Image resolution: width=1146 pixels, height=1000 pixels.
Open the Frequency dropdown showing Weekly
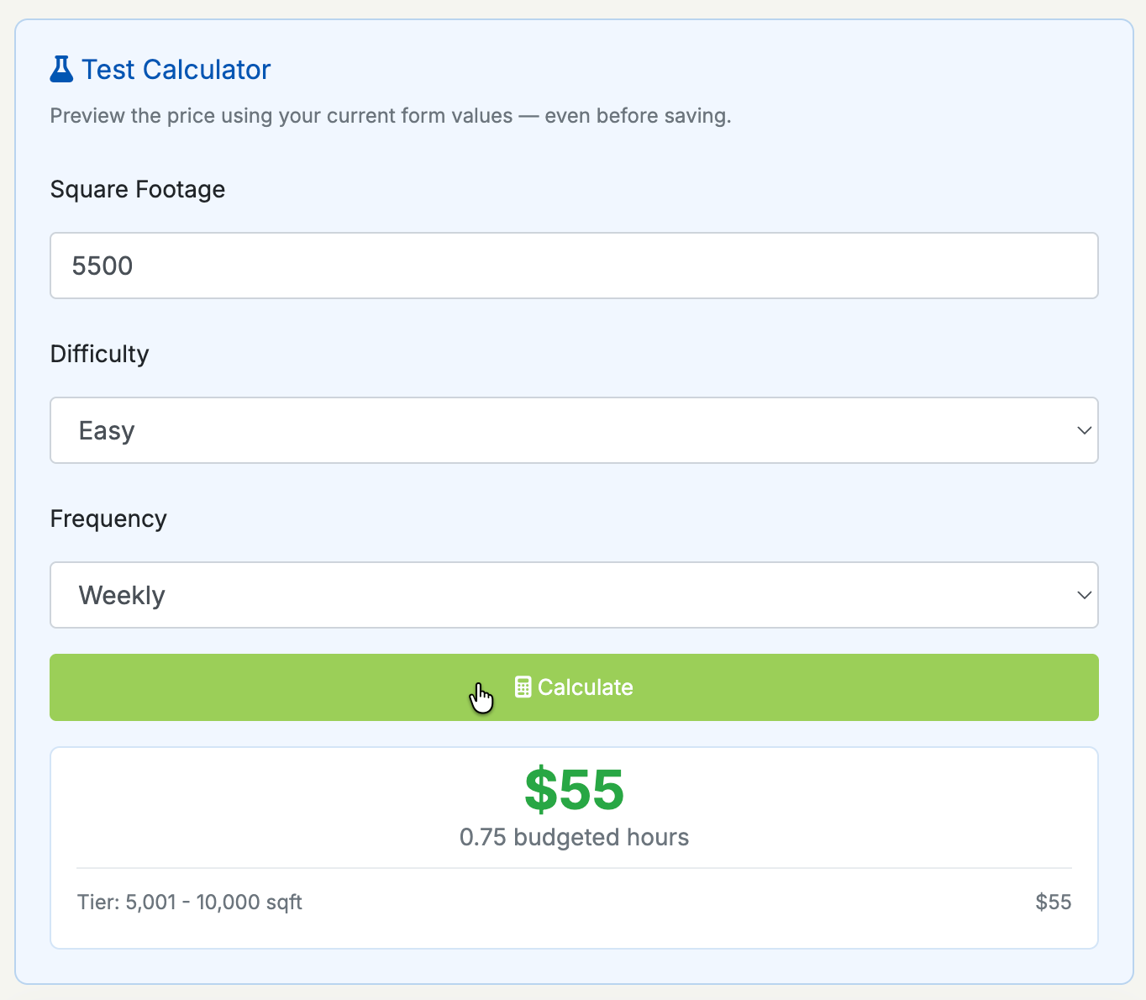(574, 595)
